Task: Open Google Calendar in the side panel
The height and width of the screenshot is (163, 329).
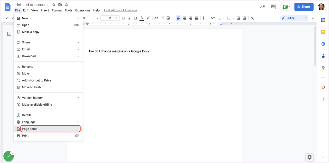Action: point(323,20)
